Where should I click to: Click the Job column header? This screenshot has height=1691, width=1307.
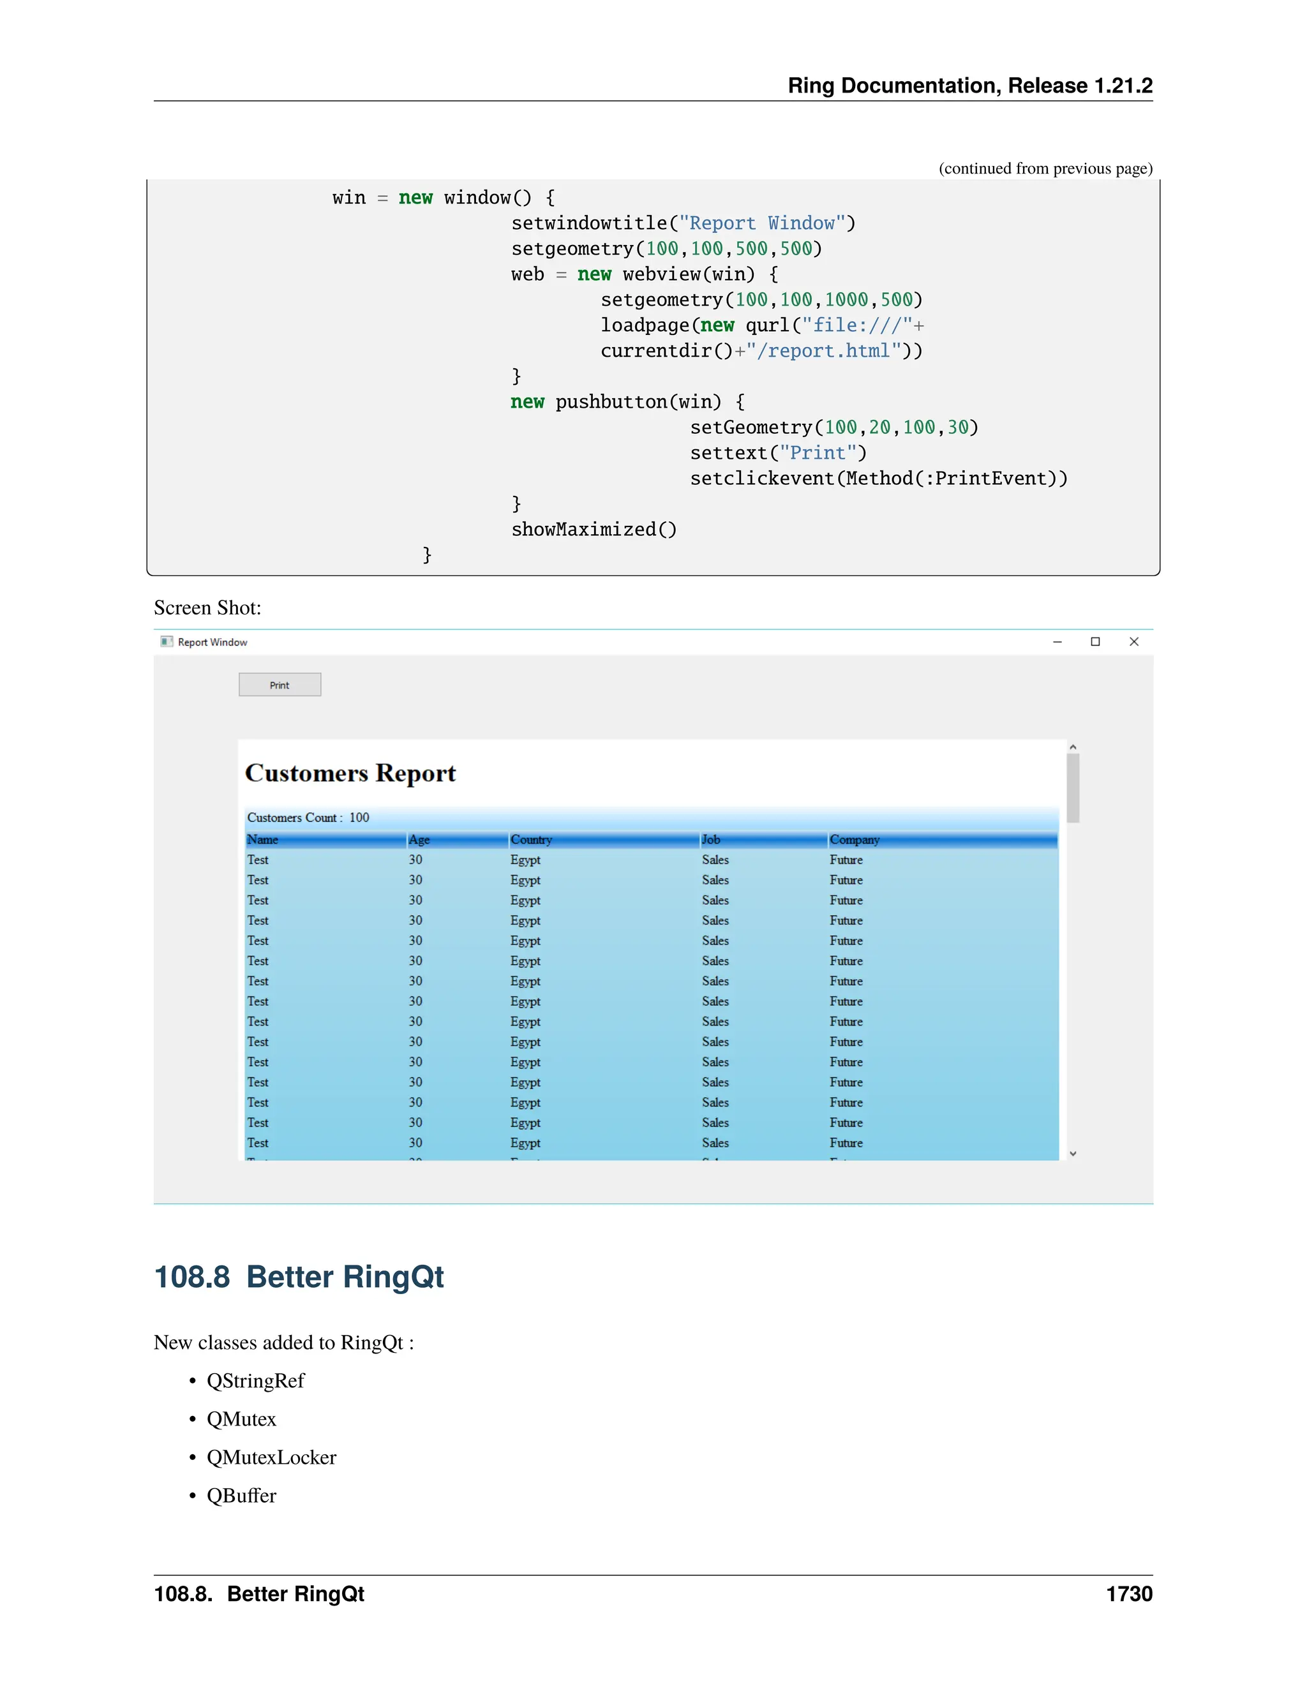711,839
